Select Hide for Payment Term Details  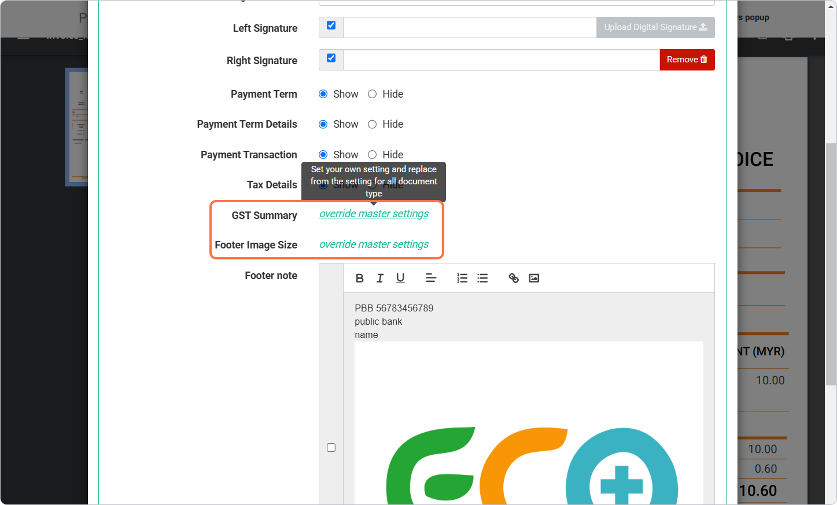(x=373, y=124)
